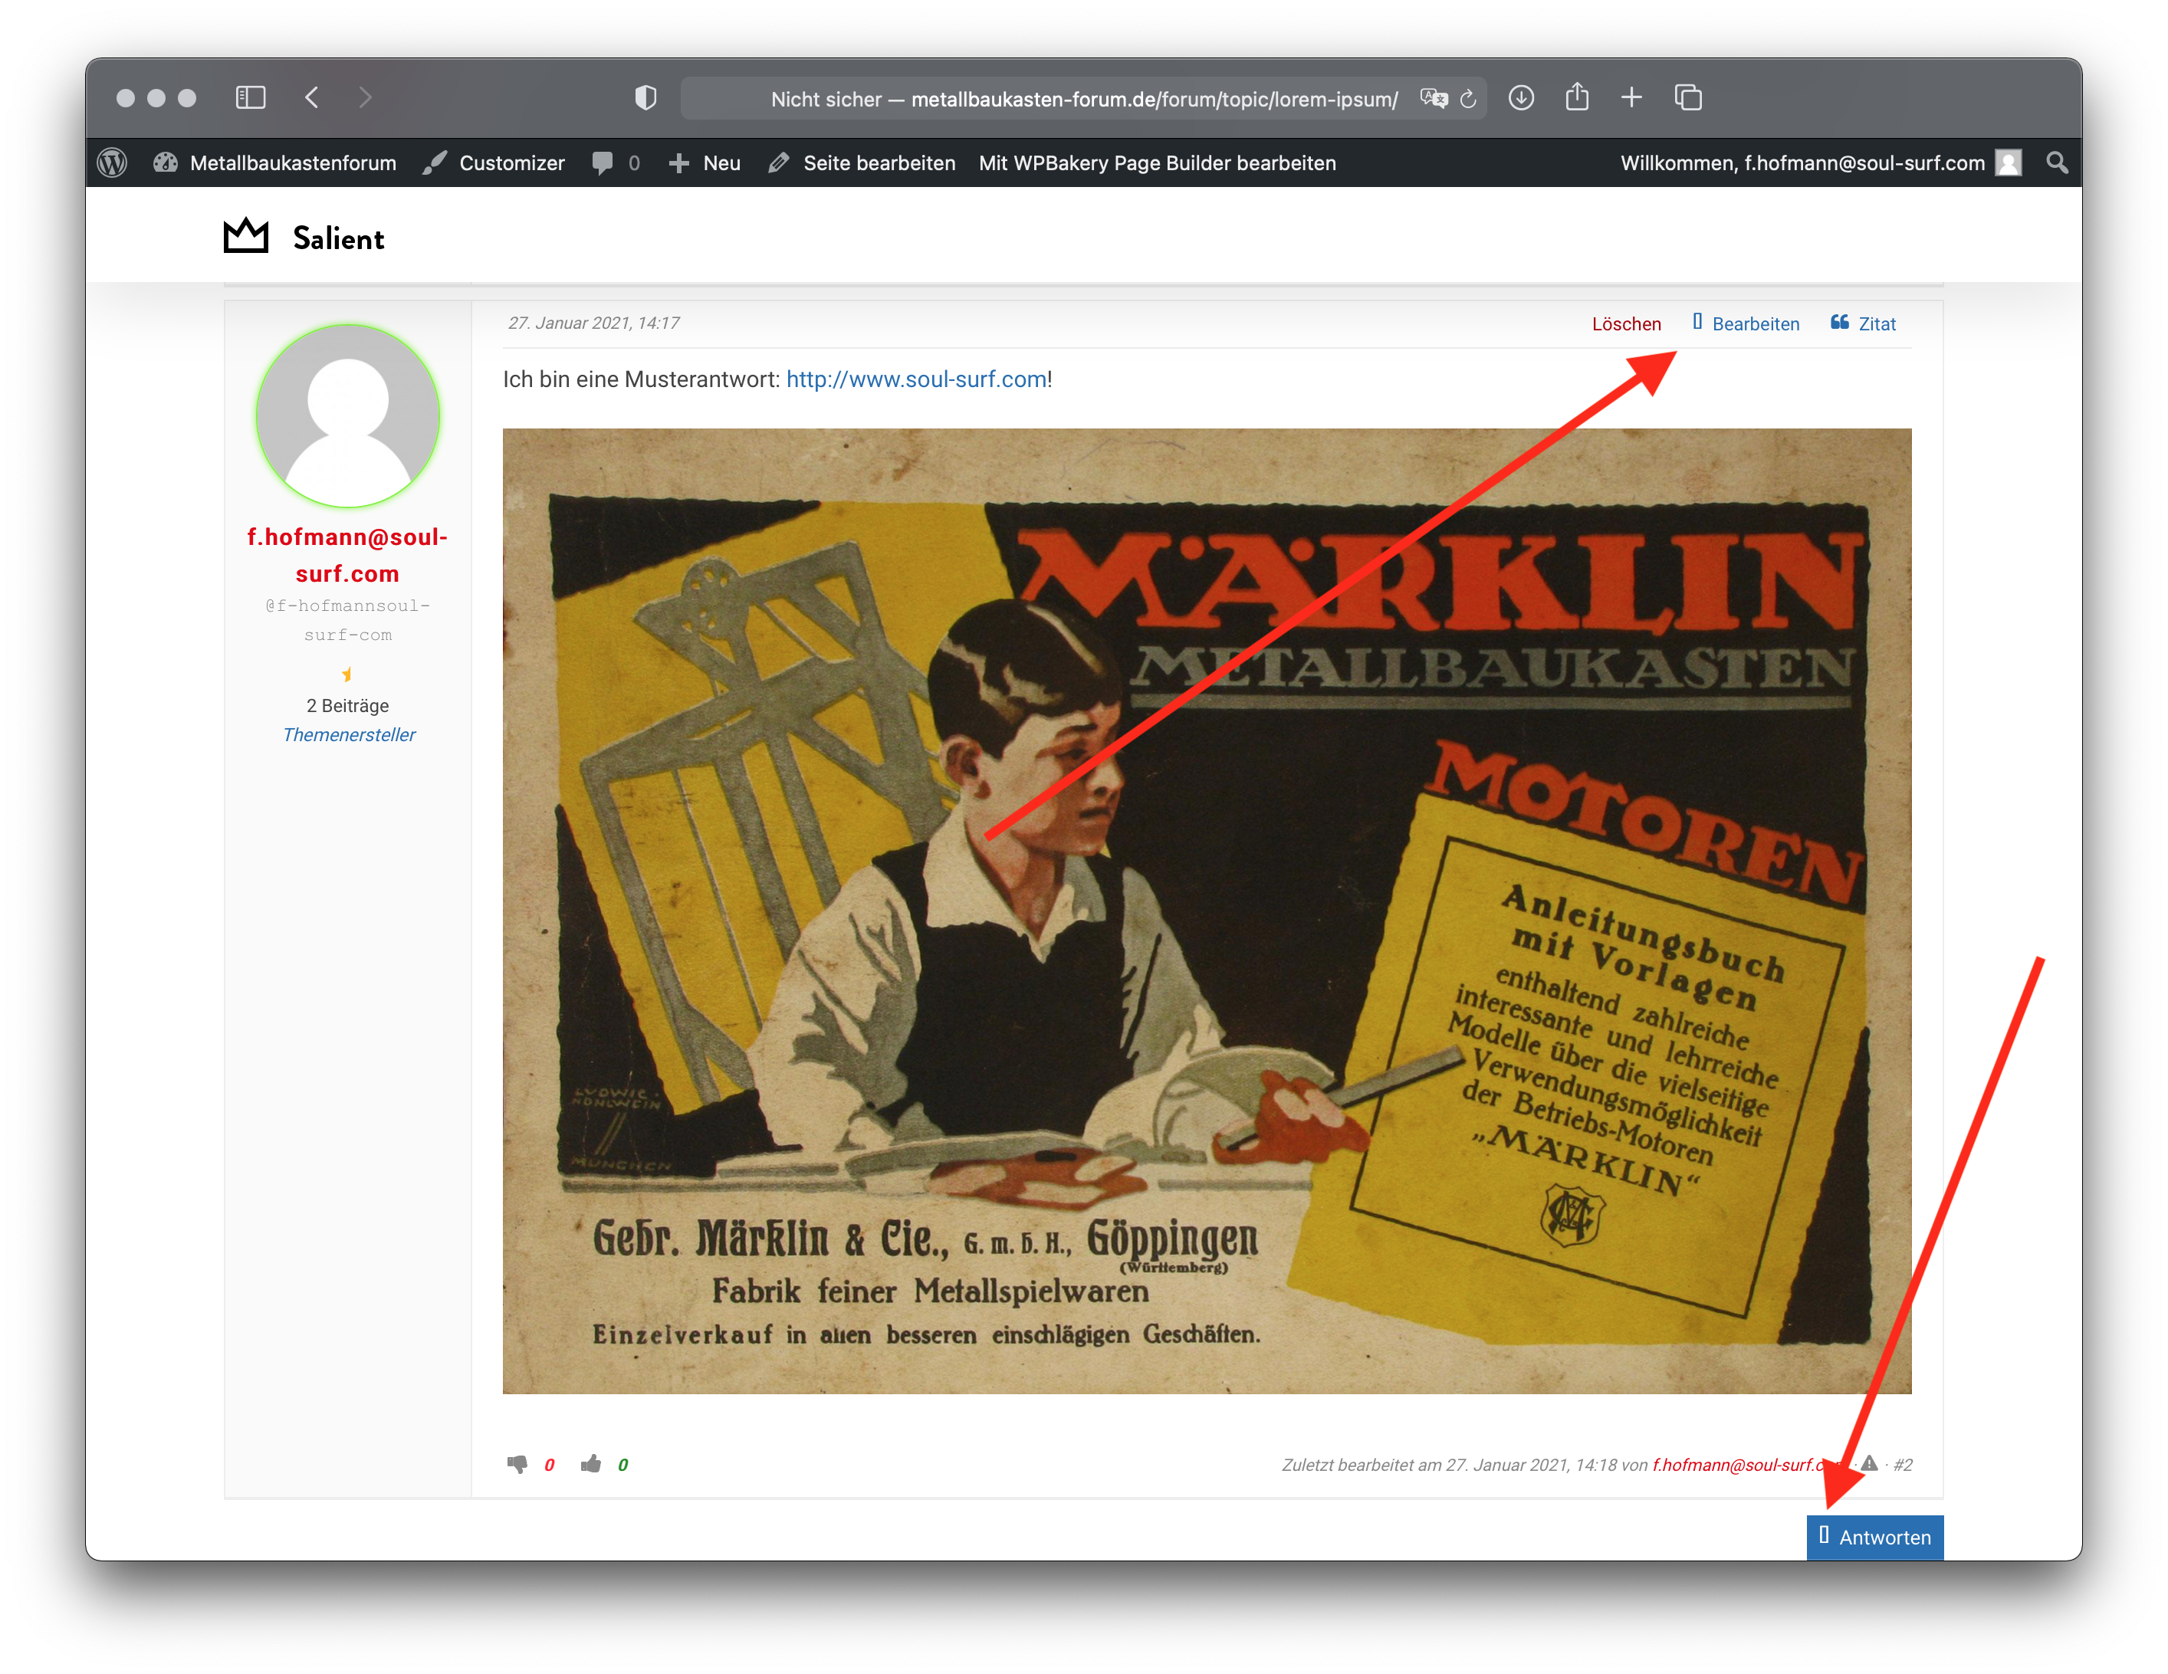Click the admin bar search magnifier
Viewport: 2168px width, 1674px height.
[2057, 162]
